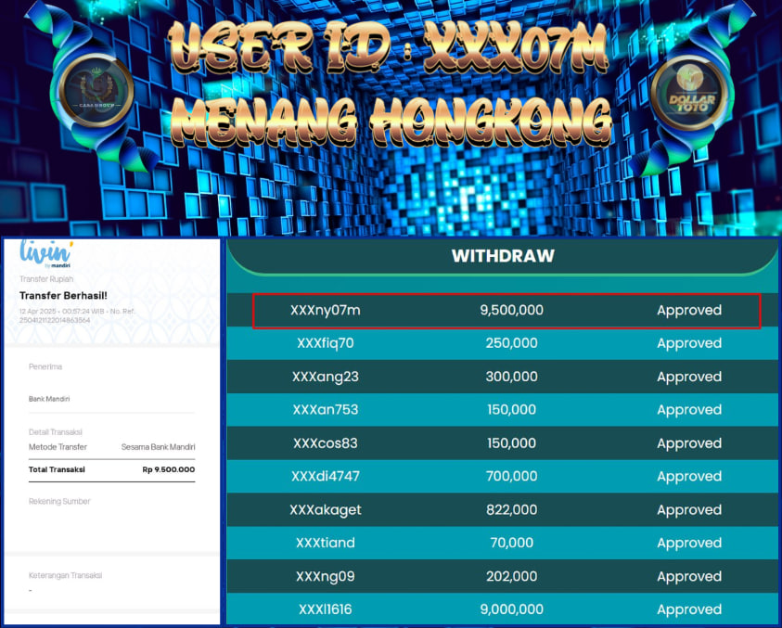The width and height of the screenshot is (782, 628).
Task: Click Approved status for XXXny07m
Action: point(688,310)
